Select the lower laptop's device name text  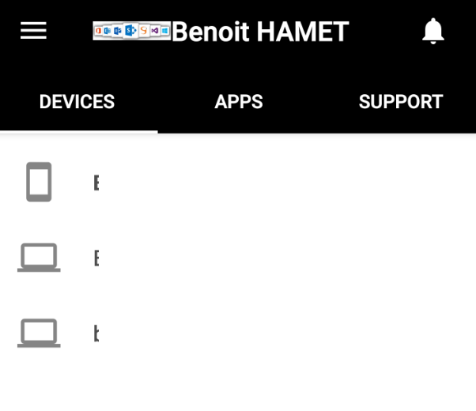96,334
